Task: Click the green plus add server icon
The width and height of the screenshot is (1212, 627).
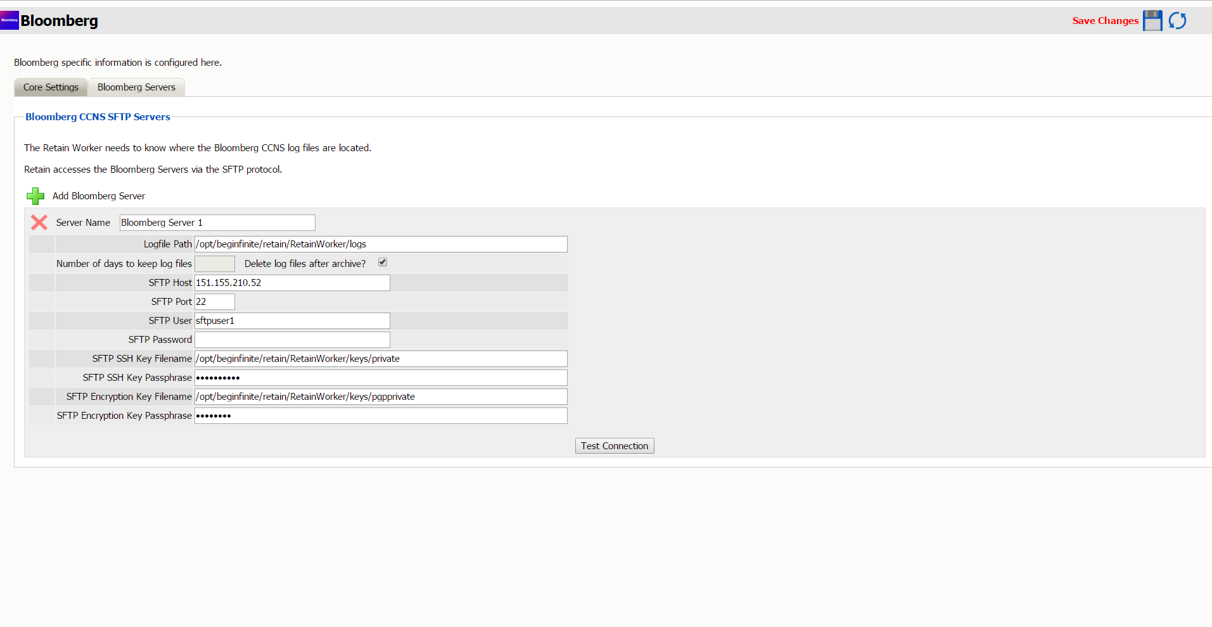Action: (x=35, y=196)
